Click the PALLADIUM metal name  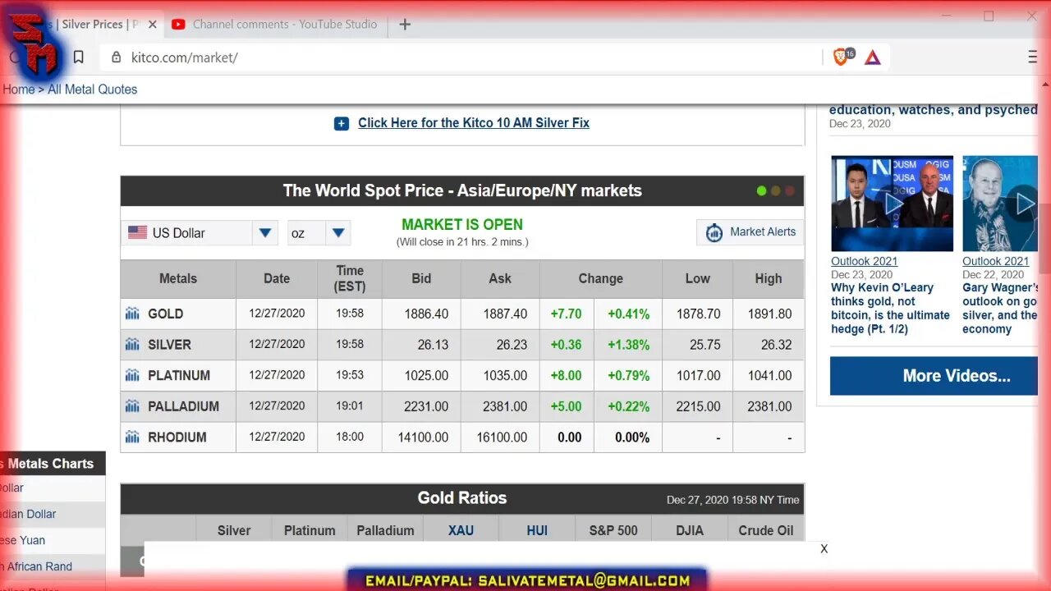coord(183,406)
